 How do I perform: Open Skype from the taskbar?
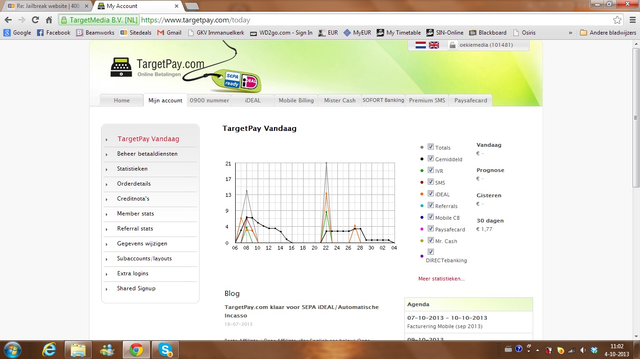click(x=164, y=350)
